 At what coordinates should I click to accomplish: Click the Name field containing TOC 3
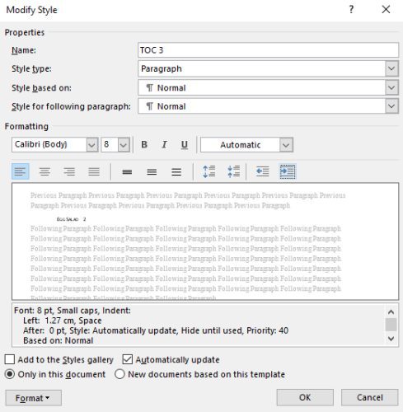pos(268,50)
